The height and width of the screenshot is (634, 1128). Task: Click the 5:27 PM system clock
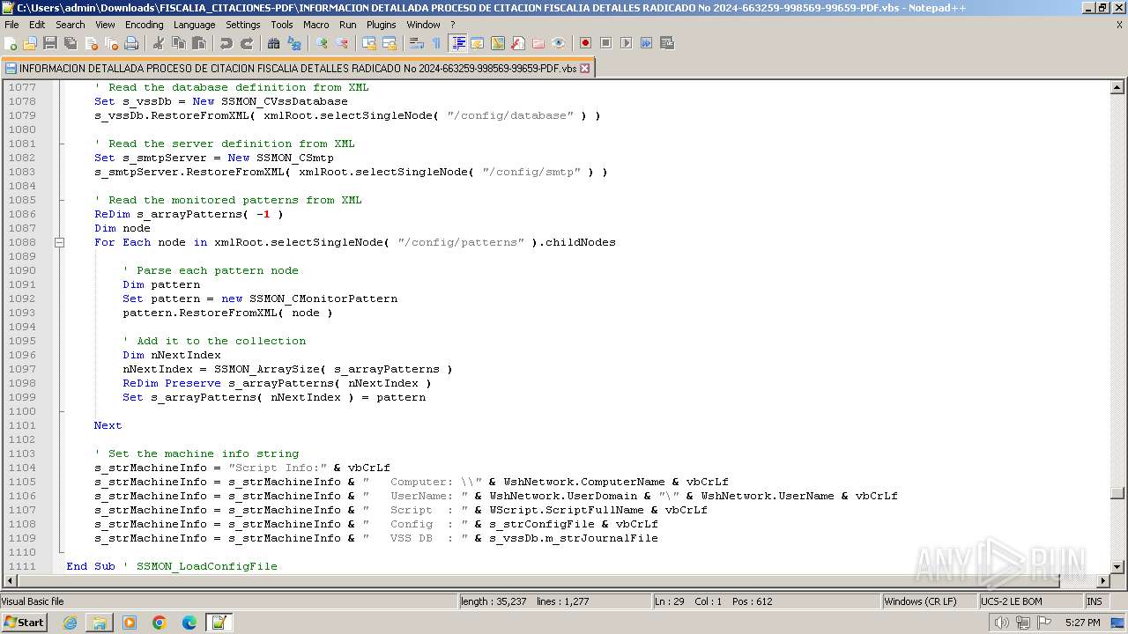pyautogui.click(x=1082, y=623)
